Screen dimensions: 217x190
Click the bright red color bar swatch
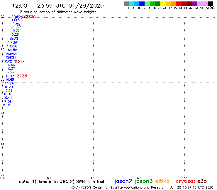[179, 4]
